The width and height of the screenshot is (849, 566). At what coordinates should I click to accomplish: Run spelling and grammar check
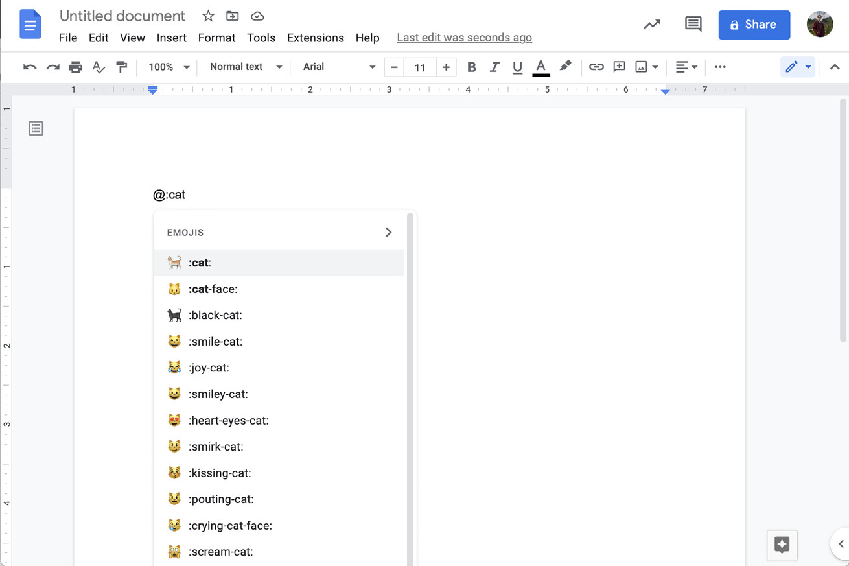pyautogui.click(x=99, y=67)
